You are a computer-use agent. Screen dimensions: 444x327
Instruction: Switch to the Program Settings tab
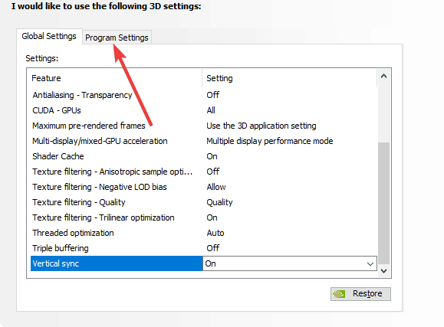tap(117, 38)
